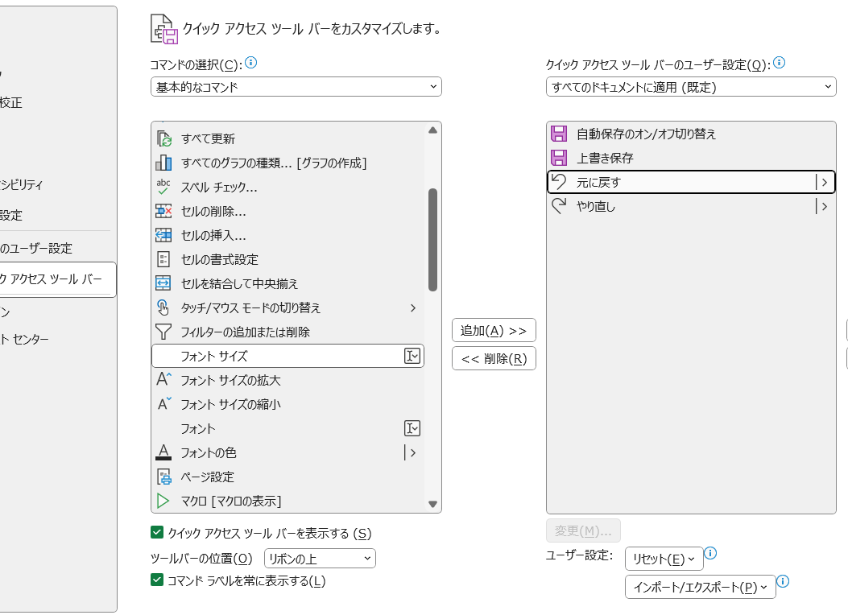Viewport: 848px width, 615px height.
Task: Click the セルを結合して中央揃え icon
Action: (x=163, y=283)
